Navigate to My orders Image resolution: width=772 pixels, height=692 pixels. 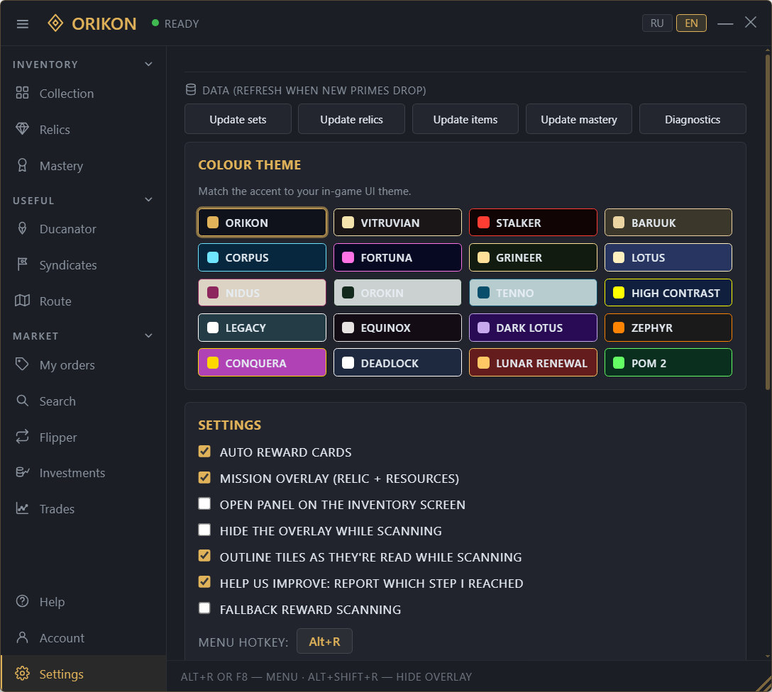tap(83, 365)
